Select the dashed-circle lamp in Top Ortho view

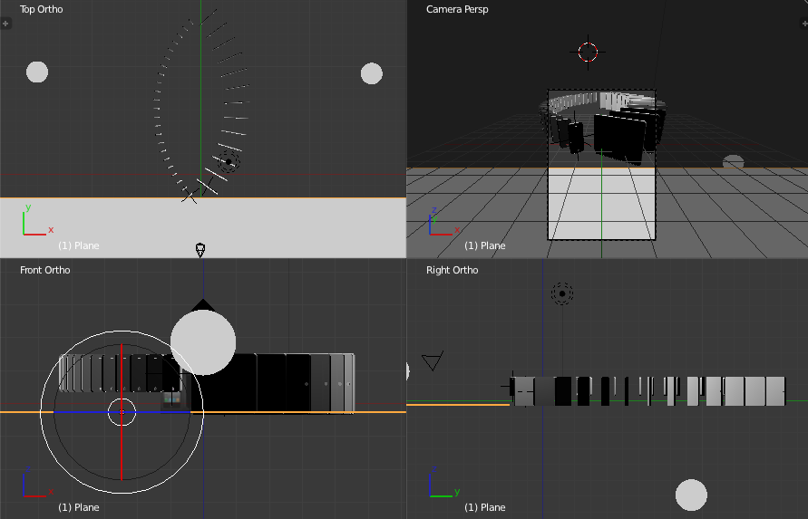coord(229,161)
